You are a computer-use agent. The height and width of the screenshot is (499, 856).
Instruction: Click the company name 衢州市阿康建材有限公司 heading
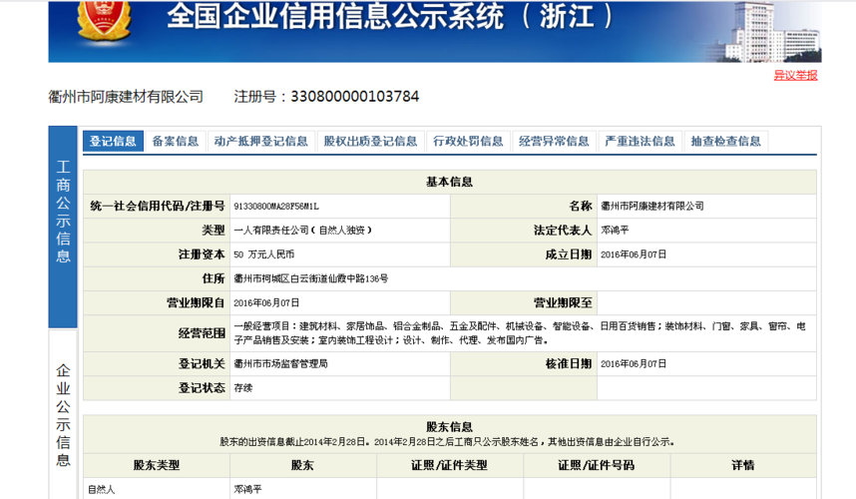(126, 97)
